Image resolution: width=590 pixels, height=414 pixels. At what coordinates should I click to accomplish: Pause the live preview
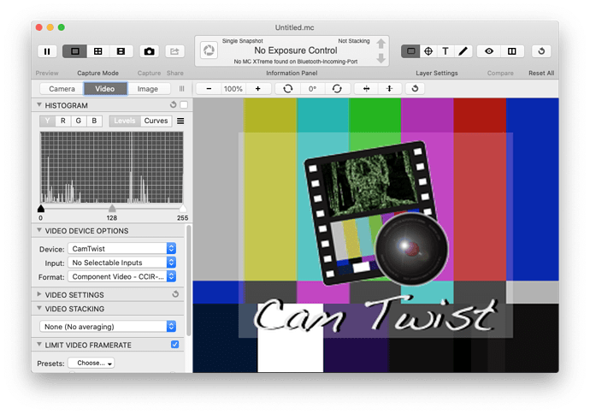point(47,51)
